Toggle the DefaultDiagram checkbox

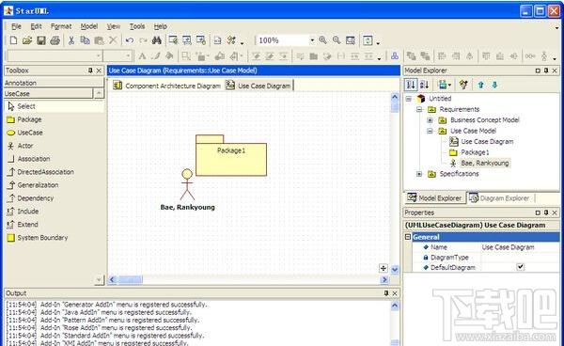pyautogui.click(x=520, y=267)
